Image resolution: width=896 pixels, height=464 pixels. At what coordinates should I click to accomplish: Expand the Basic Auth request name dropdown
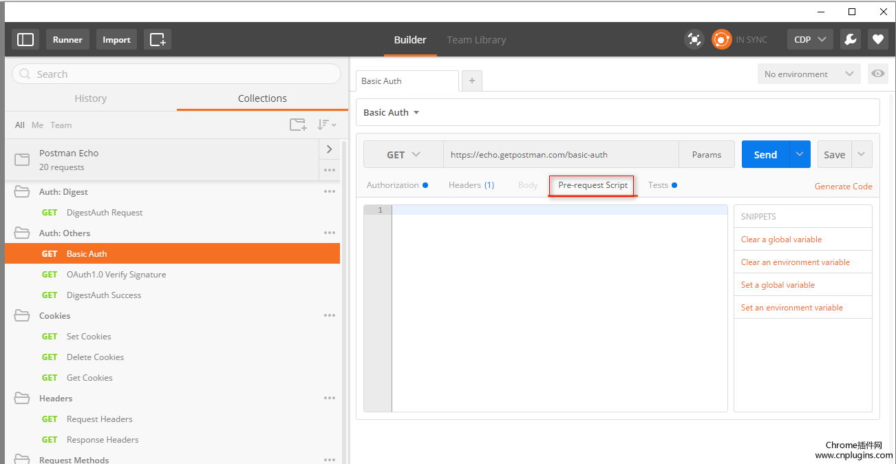[416, 112]
